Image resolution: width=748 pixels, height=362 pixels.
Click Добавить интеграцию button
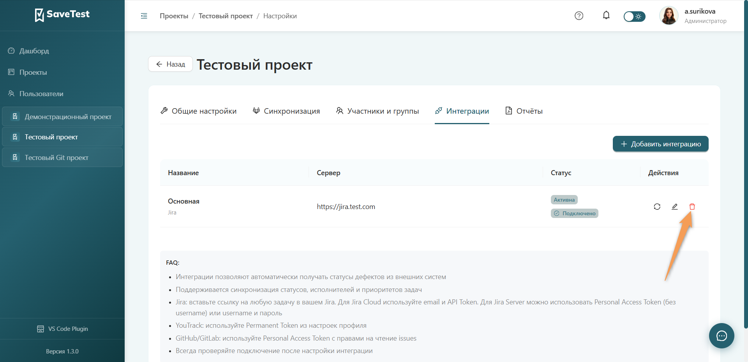pyautogui.click(x=660, y=144)
